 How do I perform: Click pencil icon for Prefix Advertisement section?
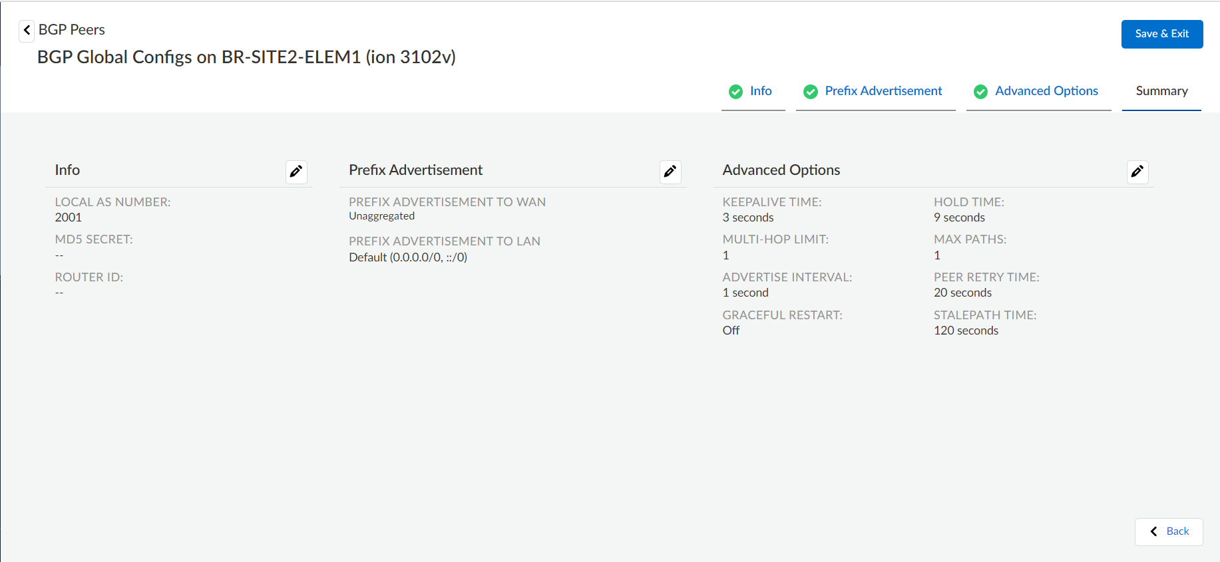click(x=670, y=172)
